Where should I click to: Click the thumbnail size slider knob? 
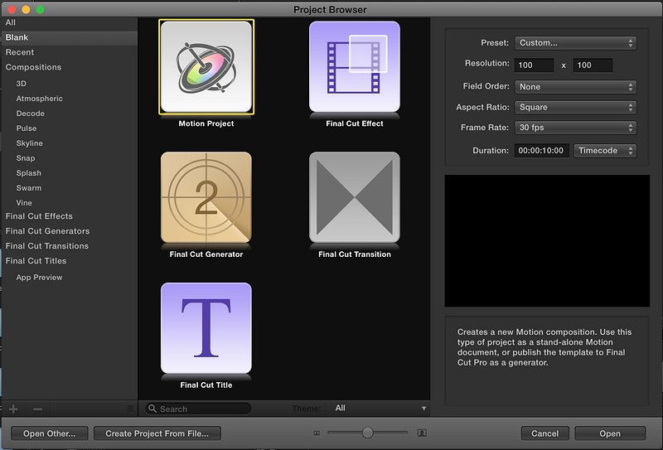point(367,433)
